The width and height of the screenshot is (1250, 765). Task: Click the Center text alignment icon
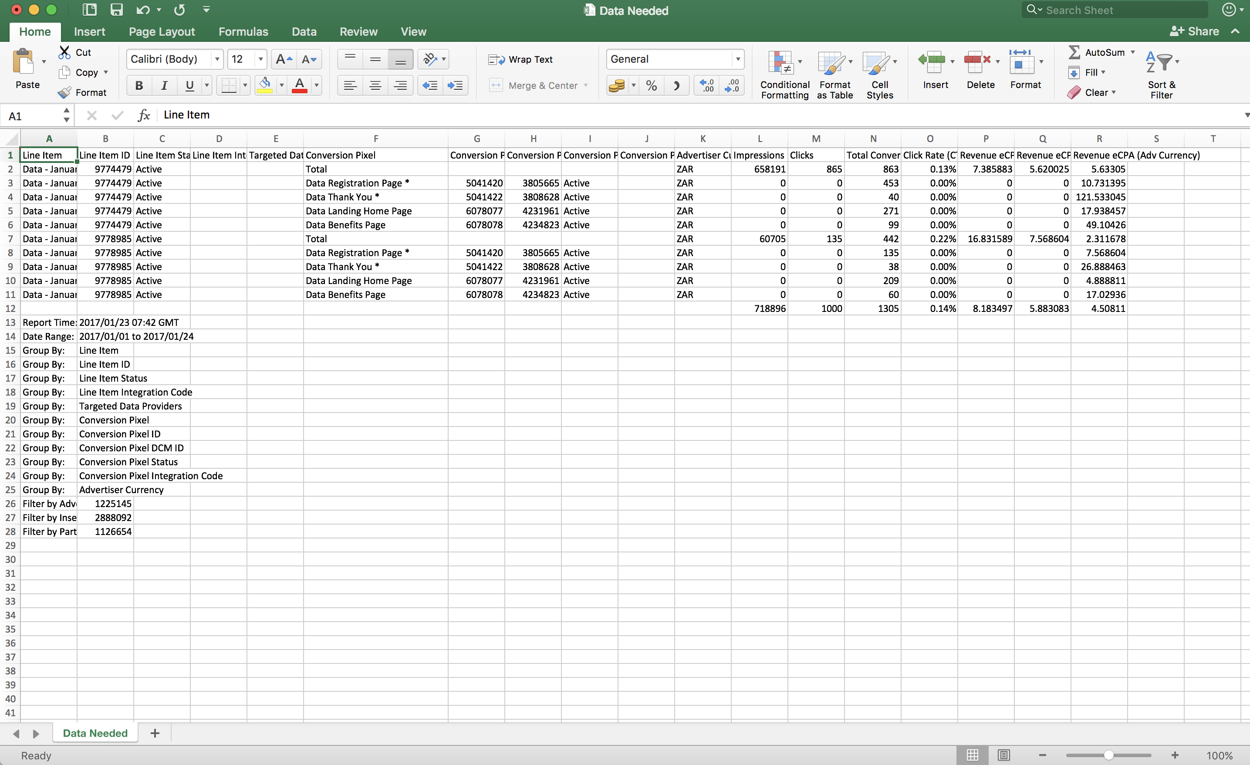click(x=375, y=85)
